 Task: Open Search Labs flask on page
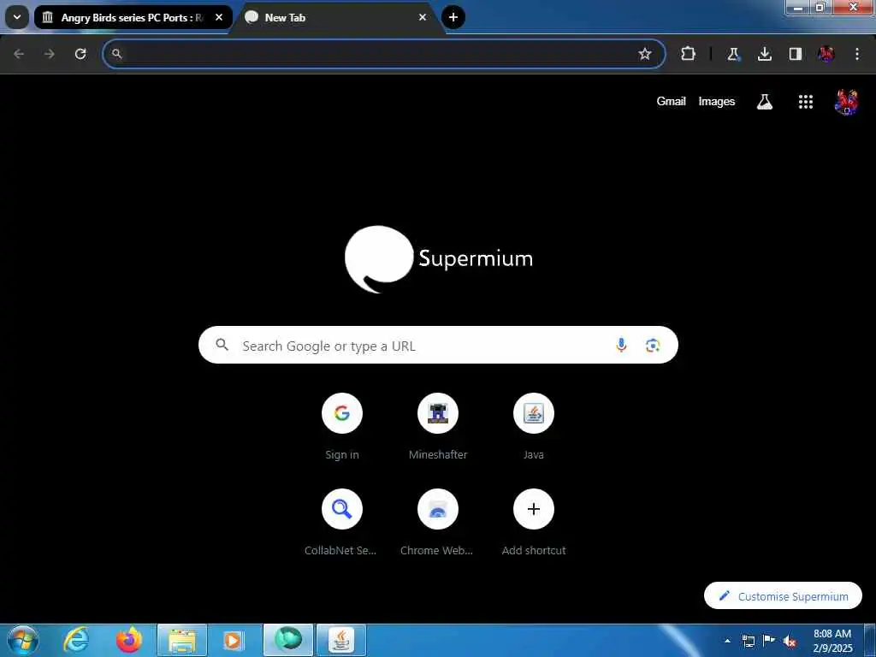[x=765, y=102]
